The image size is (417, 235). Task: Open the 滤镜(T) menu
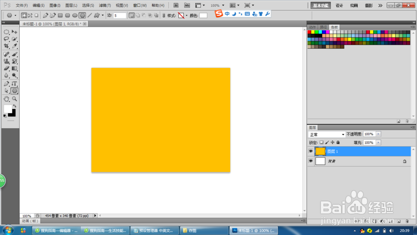click(105, 5)
